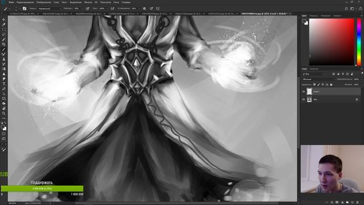This screenshot has height=205, width=364.
Task: Open brush opacity slider arrow
Action: [x=82, y=9]
